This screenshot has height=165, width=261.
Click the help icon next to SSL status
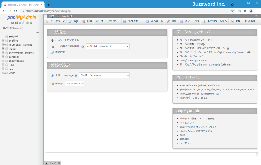tap(228, 48)
